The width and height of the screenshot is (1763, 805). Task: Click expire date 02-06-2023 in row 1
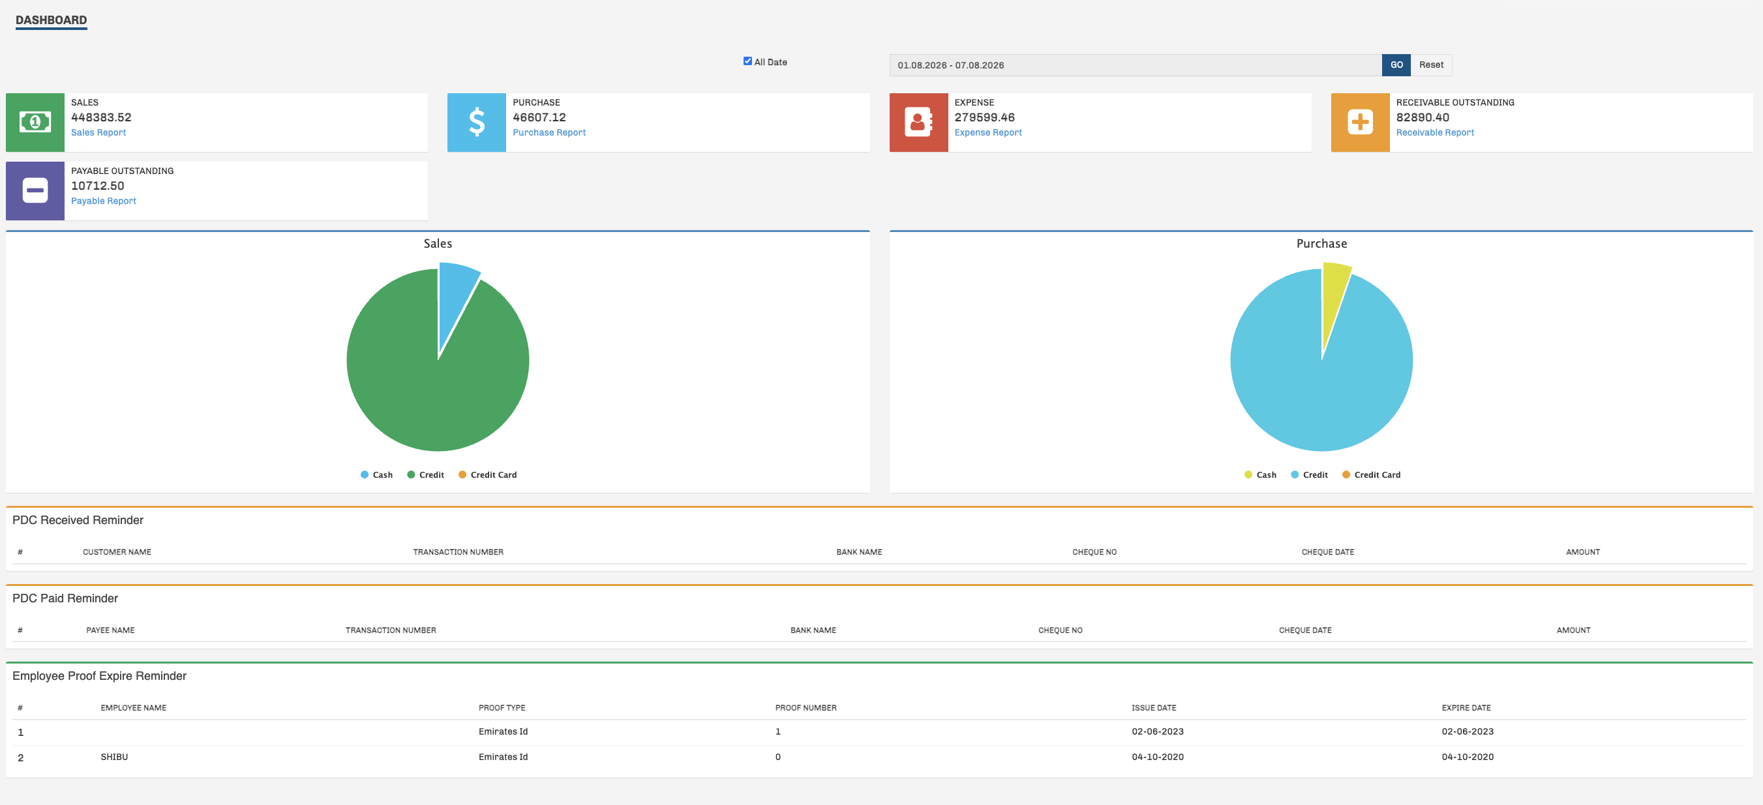click(1468, 732)
